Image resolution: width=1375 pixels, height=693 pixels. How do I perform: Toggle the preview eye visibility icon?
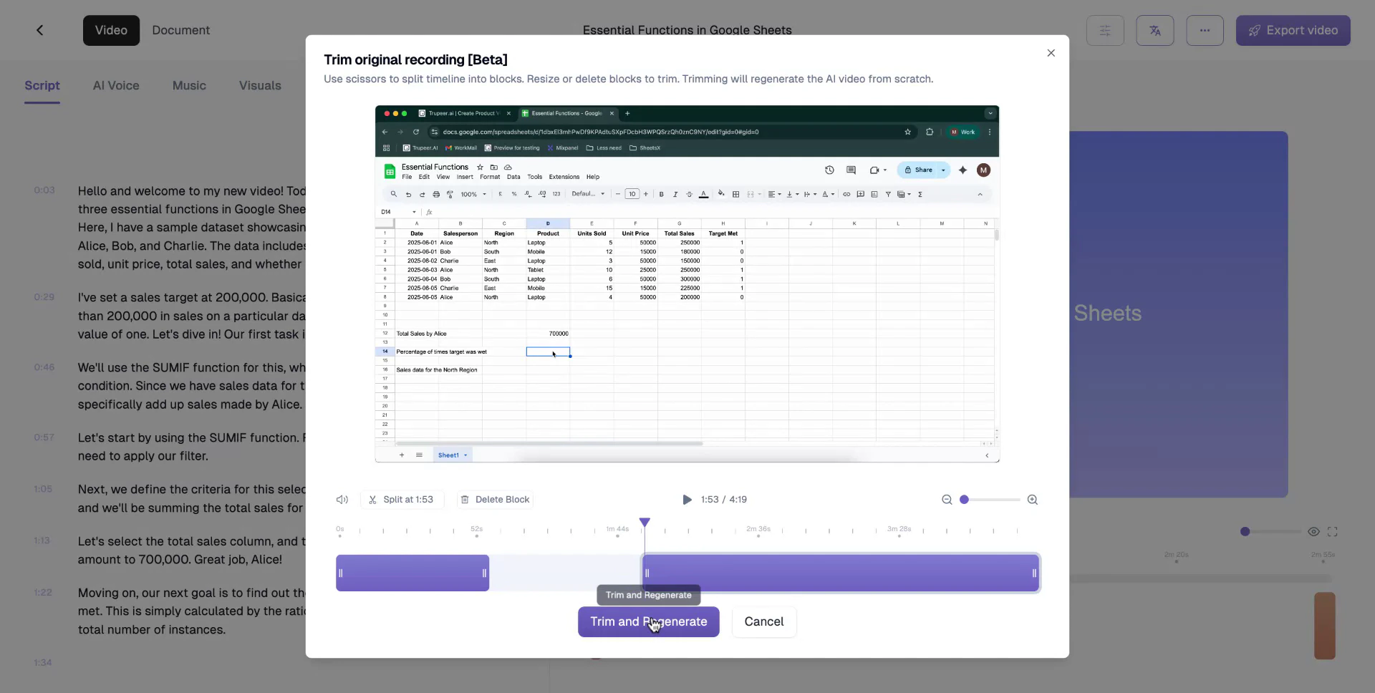pyautogui.click(x=1315, y=532)
